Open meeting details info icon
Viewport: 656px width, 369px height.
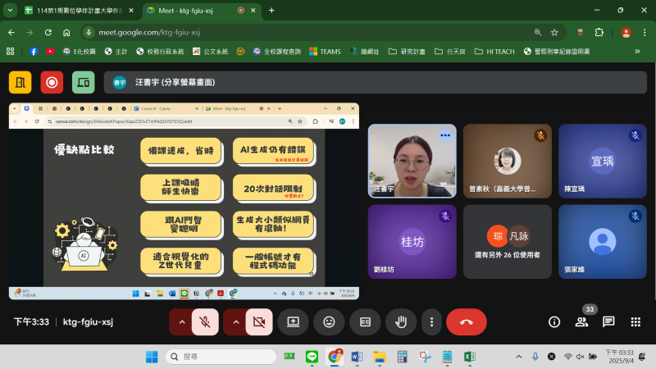click(554, 322)
